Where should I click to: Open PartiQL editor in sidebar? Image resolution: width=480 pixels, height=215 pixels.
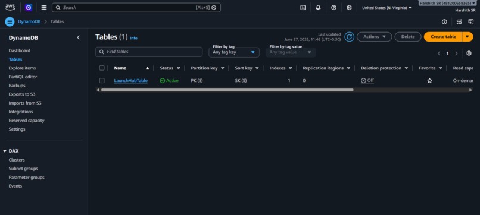point(23,77)
